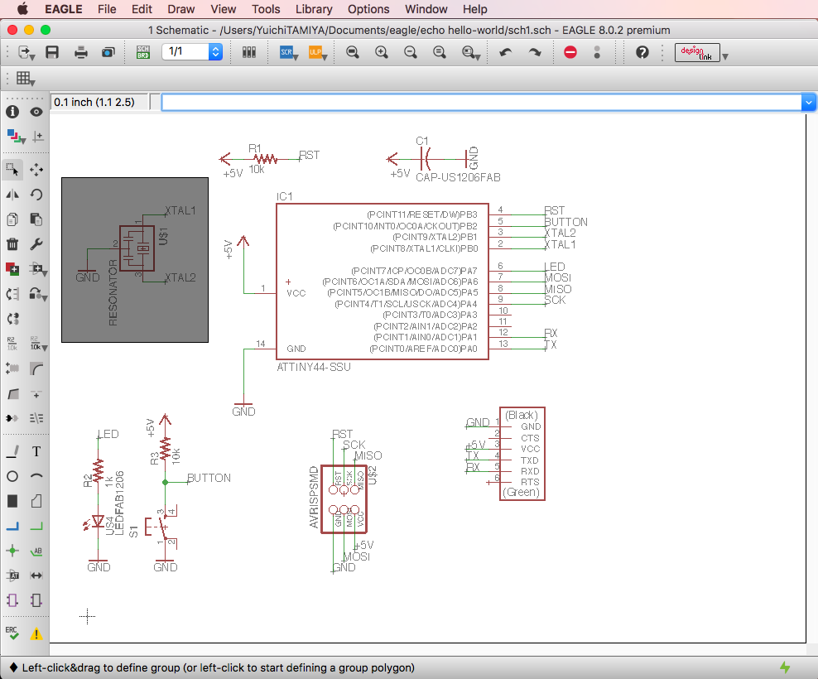
Task: Select the Smash tool
Action: [x=12, y=368]
